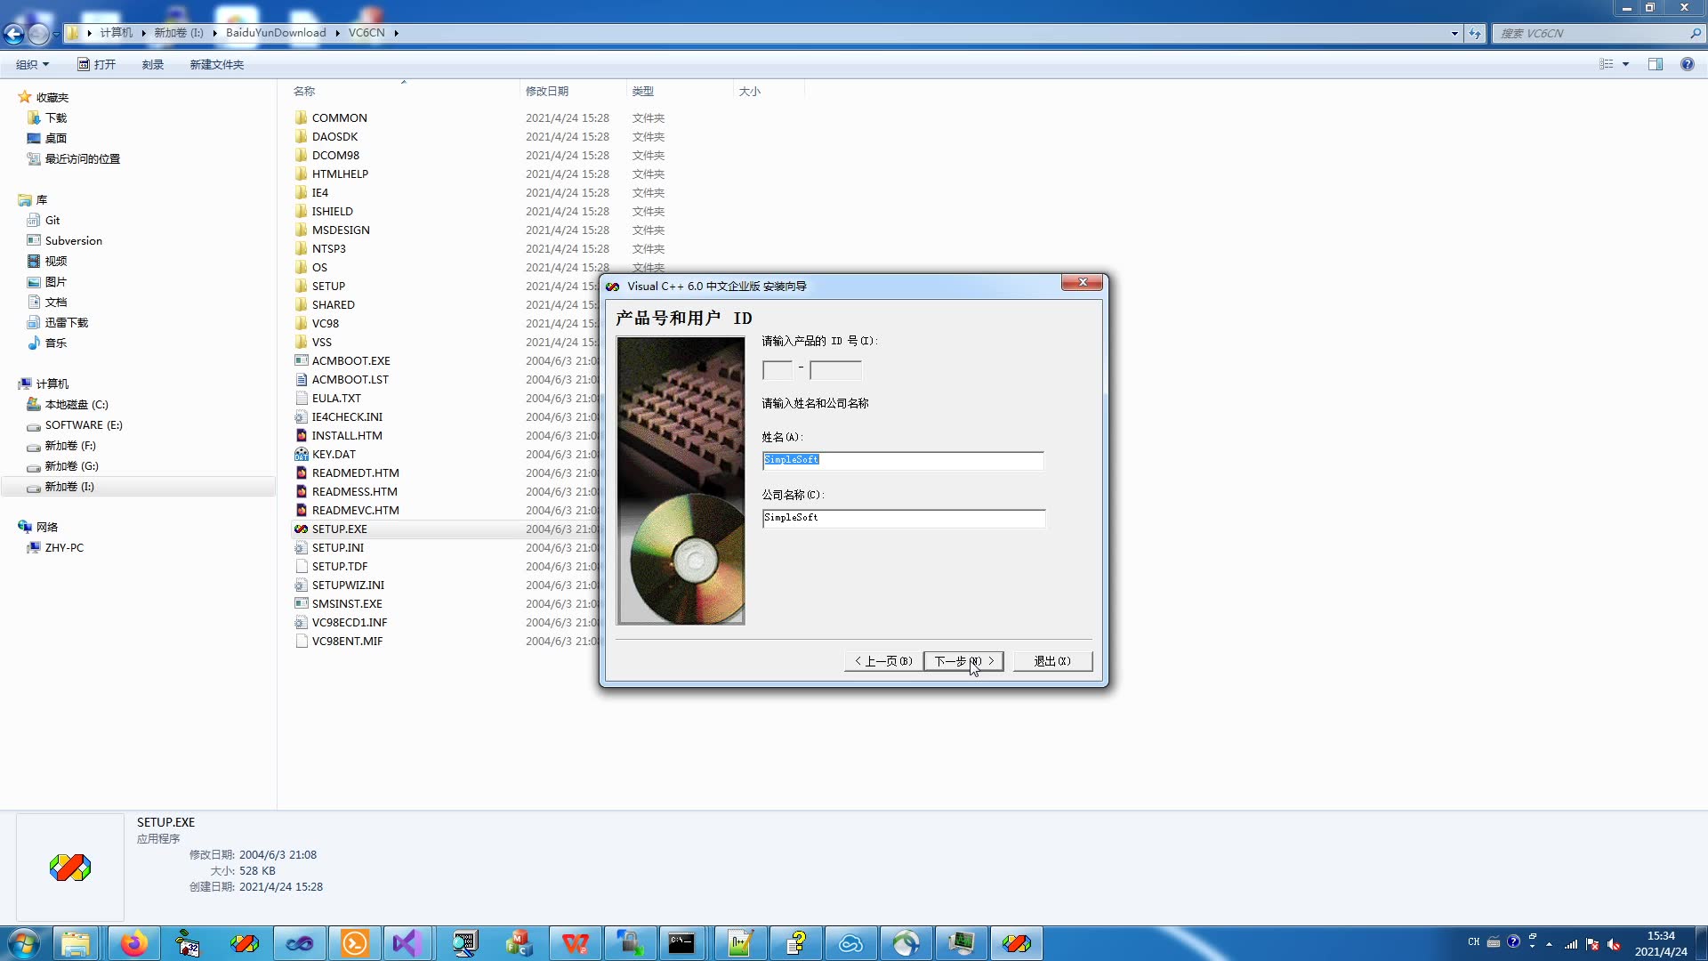Viewport: 1708px width, 961px height.
Task: Open the yellow question-mark help icon in the taskbar
Action: click(796, 943)
